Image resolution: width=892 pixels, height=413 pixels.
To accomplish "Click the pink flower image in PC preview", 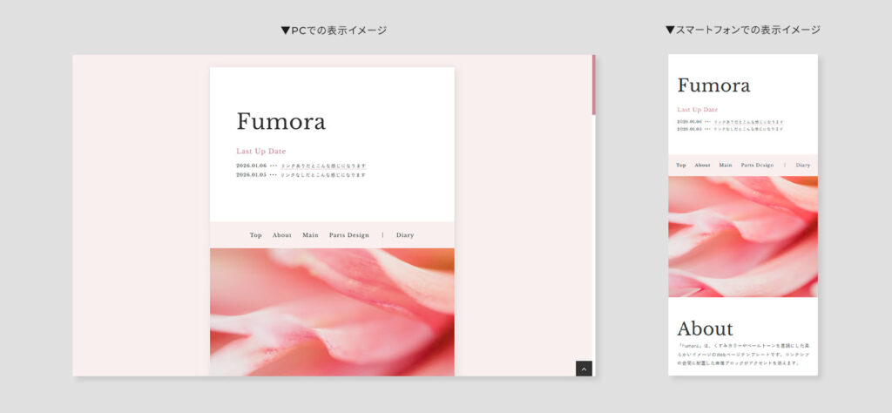I will pyautogui.click(x=332, y=312).
